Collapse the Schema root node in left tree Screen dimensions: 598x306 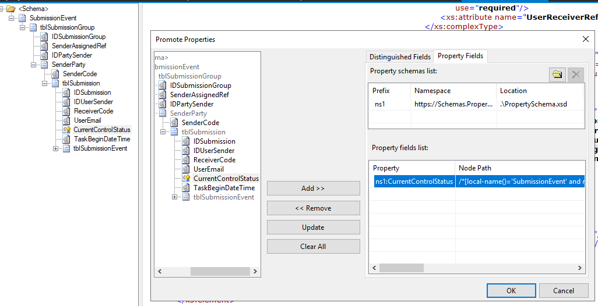(2, 8)
